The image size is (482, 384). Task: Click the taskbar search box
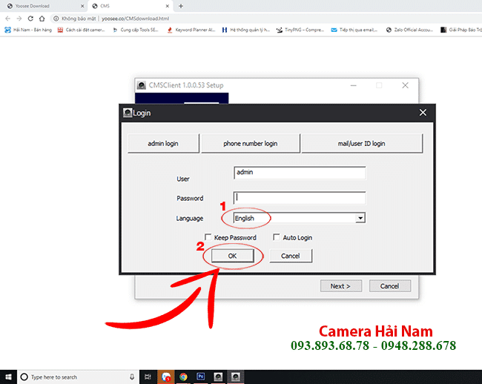coord(78,377)
